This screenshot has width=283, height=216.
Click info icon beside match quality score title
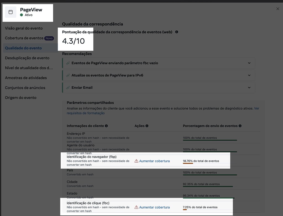point(177,32)
